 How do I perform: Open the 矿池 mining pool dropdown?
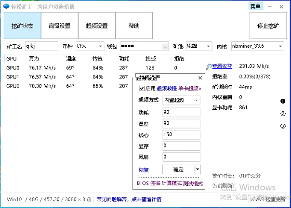208,46
